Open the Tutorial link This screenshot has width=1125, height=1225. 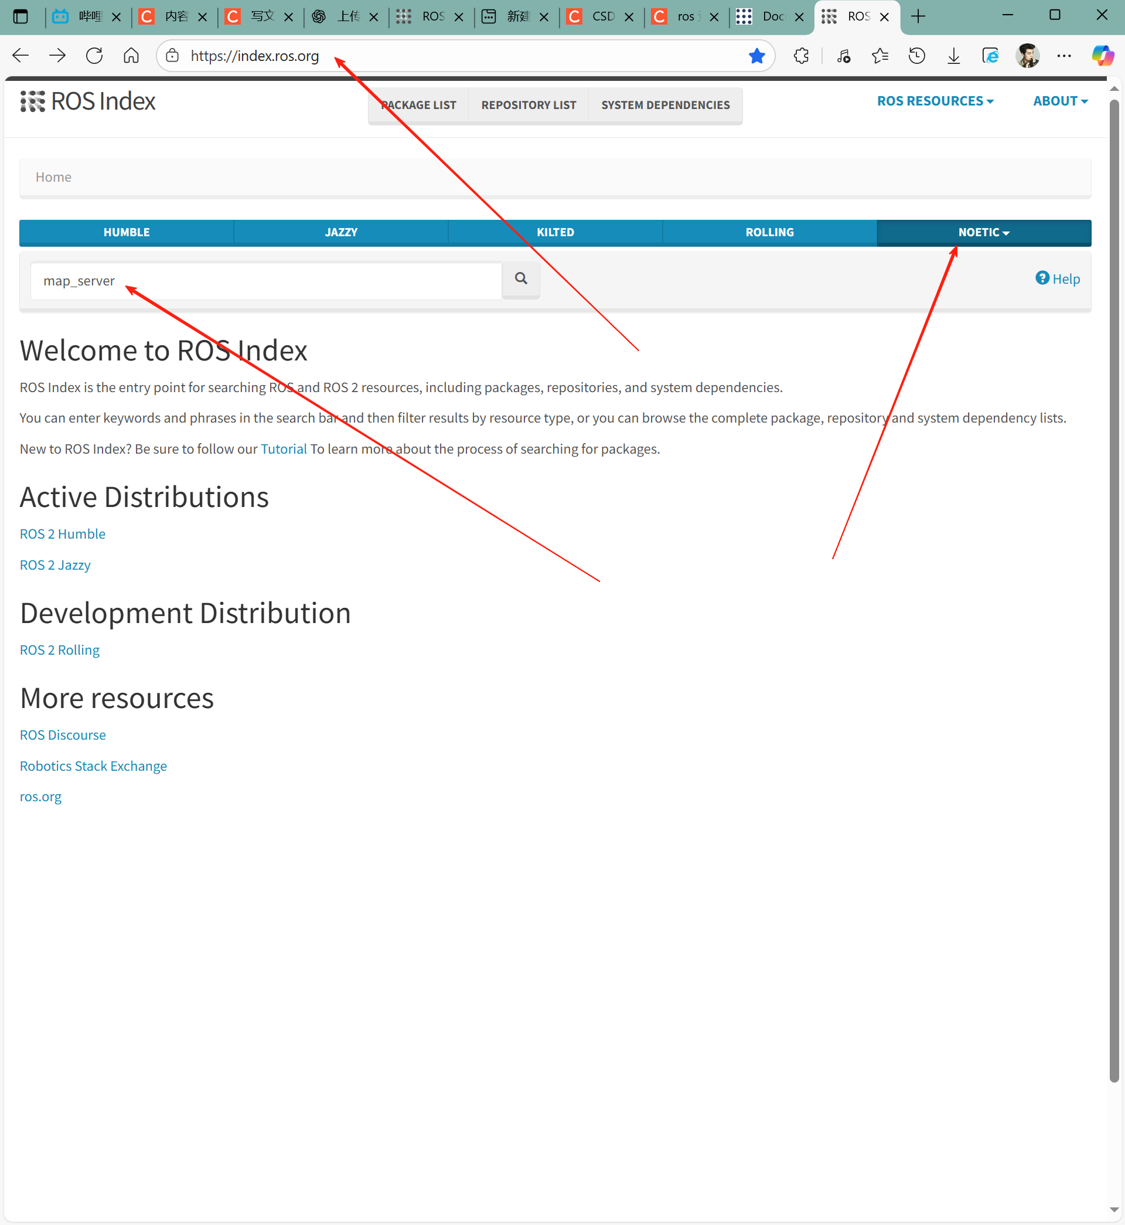tap(284, 450)
